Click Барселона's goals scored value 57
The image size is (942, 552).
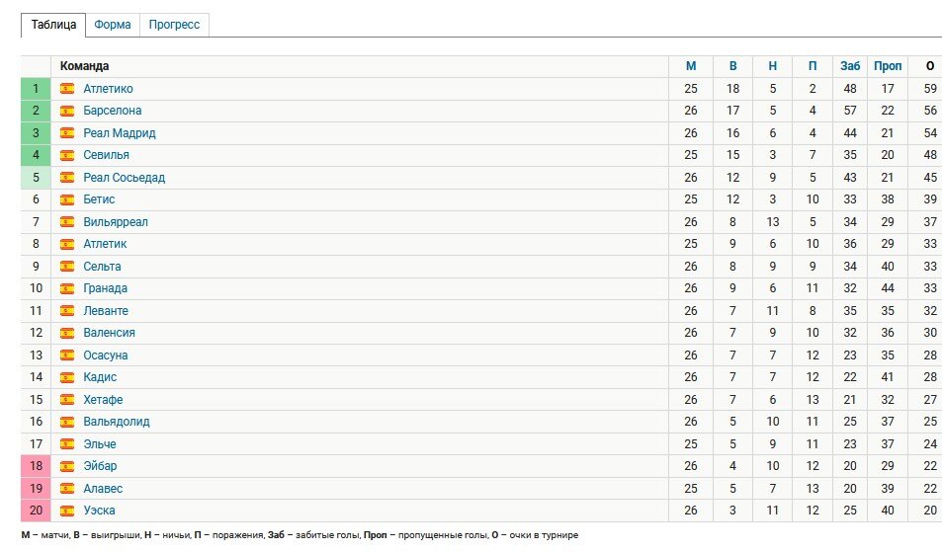(x=850, y=111)
